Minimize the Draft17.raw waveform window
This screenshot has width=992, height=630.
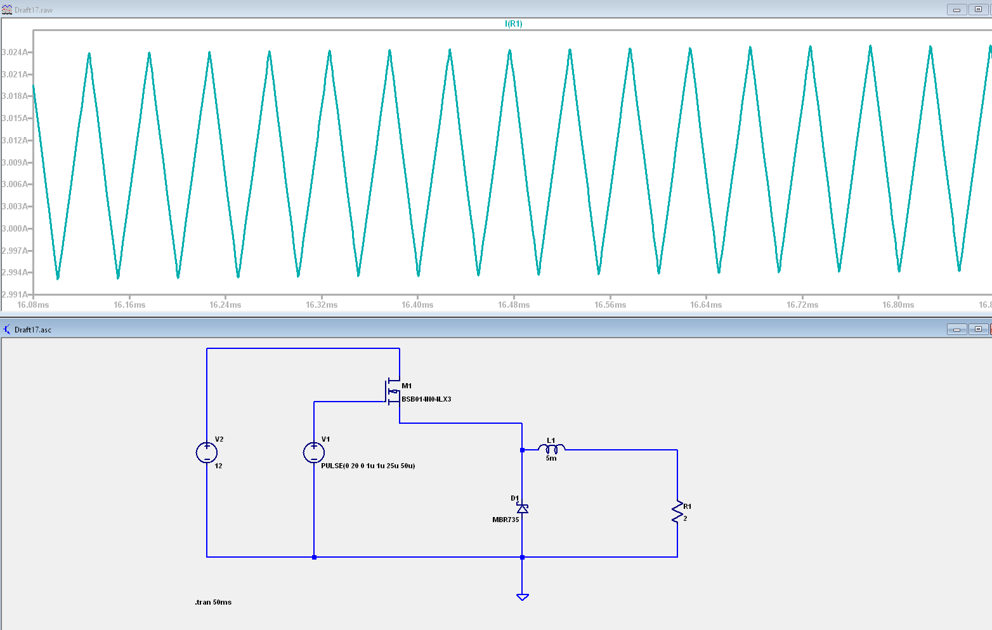pyautogui.click(x=956, y=10)
